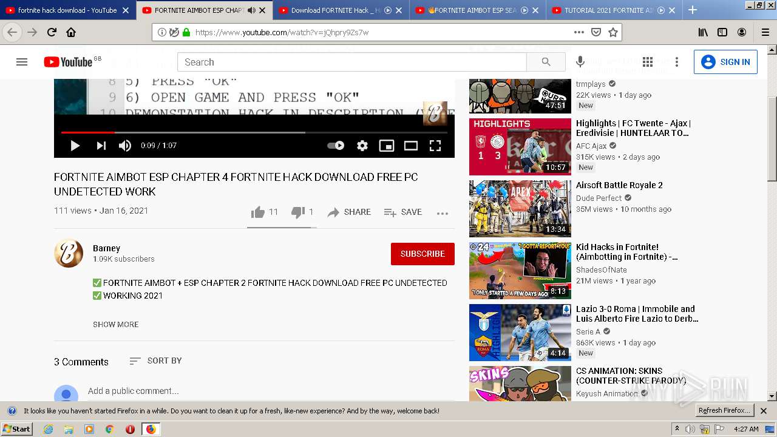The height and width of the screenshot is (437, 777).
Task: Open Airsoft Battle Royale 2 video
Action: coord(619,185)
